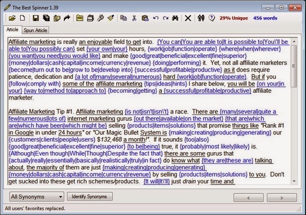This screenshot has width=306, height=215.
Task: Paste from clipboard with the paste icon
Action: pos(145,18)
